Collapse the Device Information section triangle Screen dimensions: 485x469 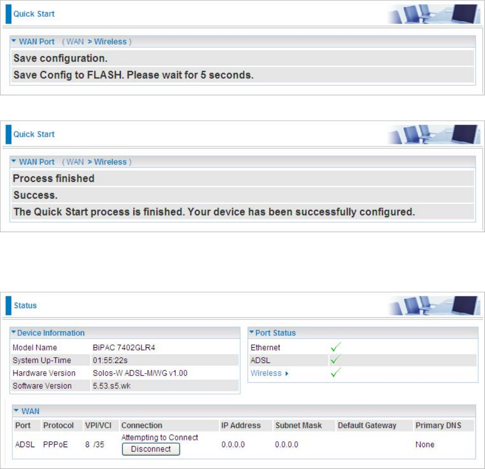coord(14,333)
